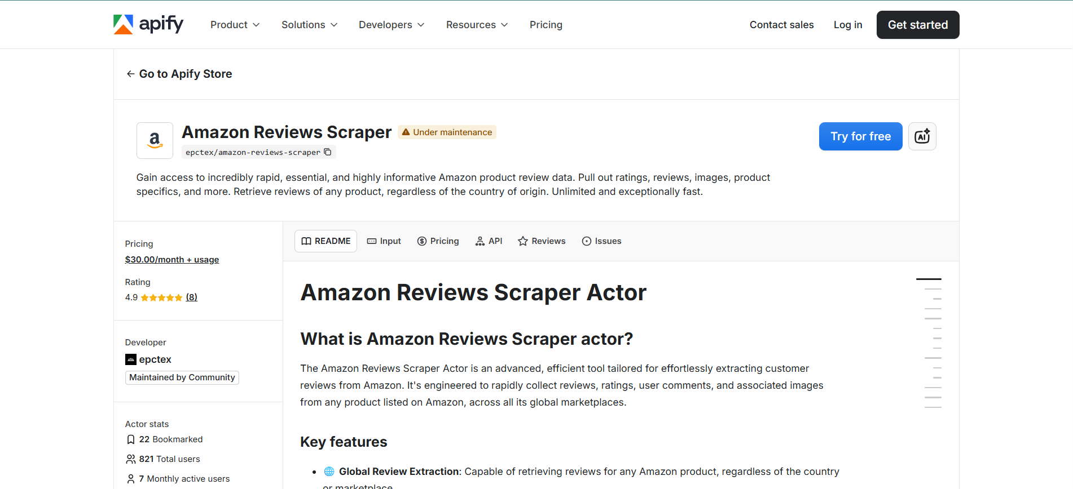Click the What is Amazon Reviews Scraper actor heading
Image resolution: width=1073 pixels, height=489 pixels.
467,339
